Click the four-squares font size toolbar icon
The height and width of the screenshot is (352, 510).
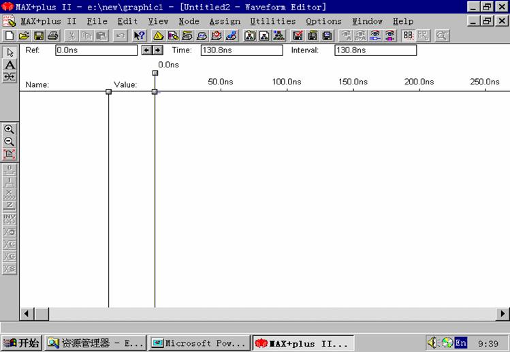(408, 35)
